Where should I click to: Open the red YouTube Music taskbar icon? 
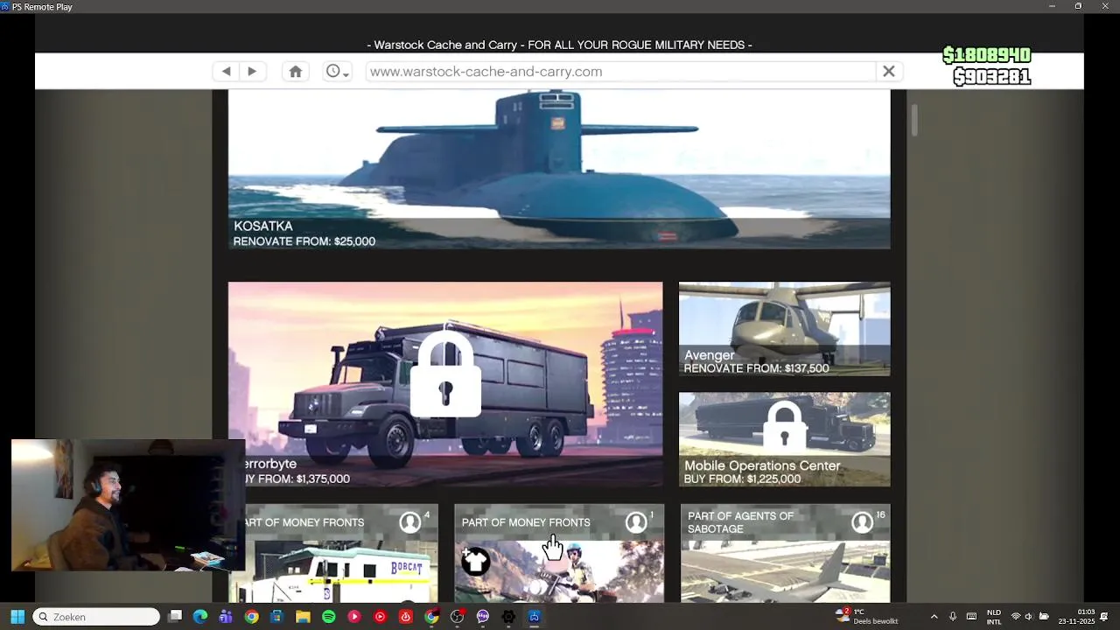(380, 617)
